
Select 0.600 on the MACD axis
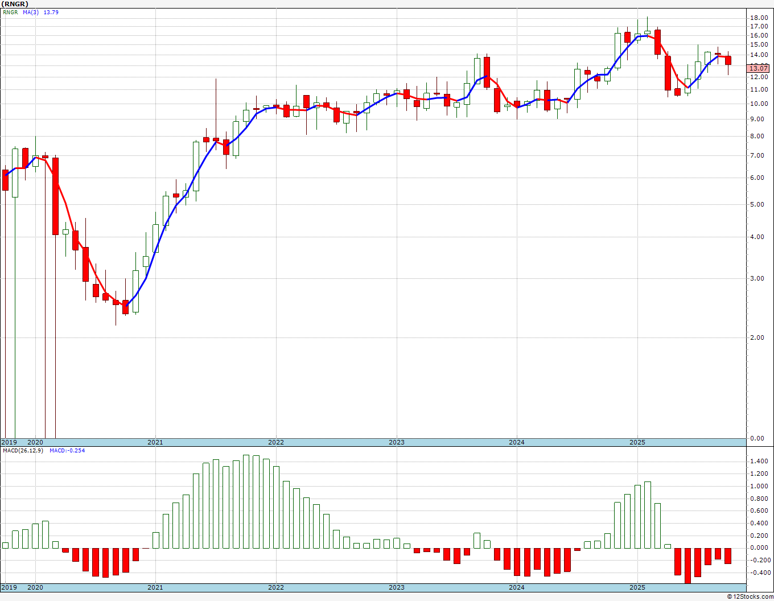(x=758, y=511)
